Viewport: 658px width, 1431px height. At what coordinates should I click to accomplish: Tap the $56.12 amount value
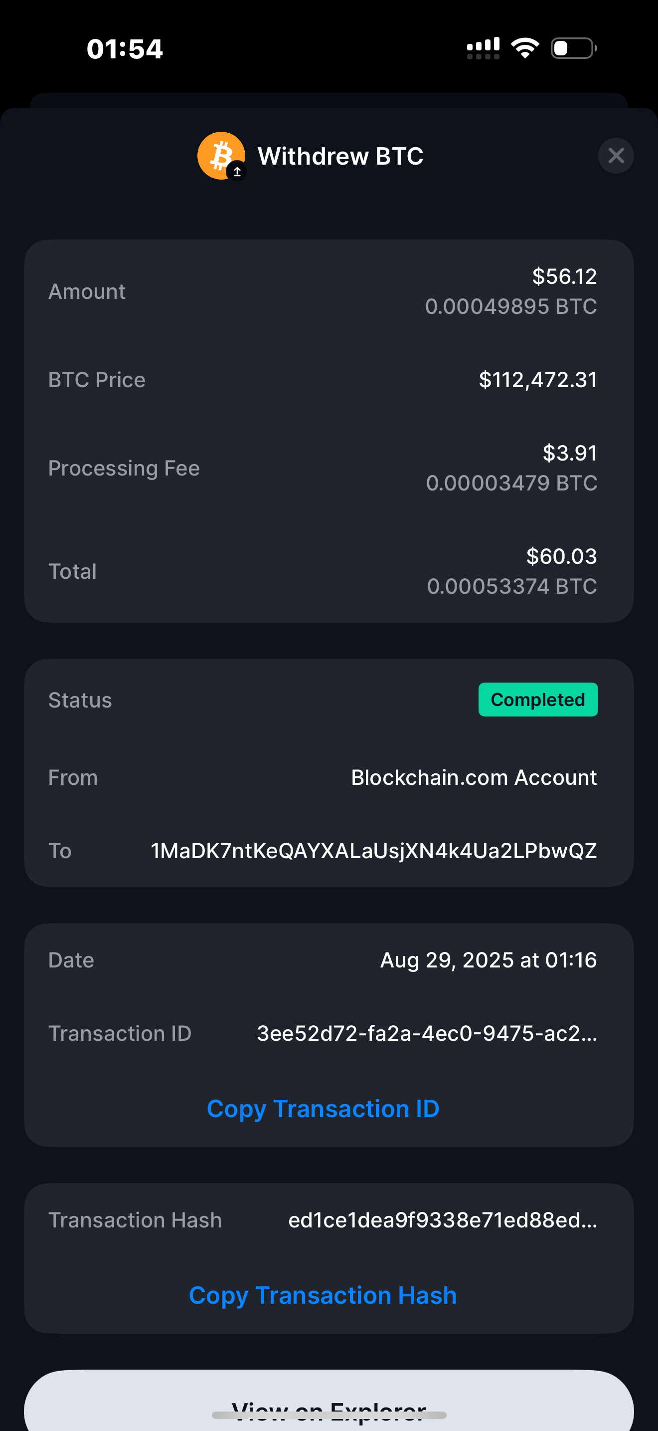(564, 276)
